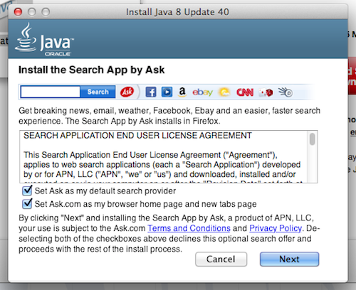Screen dimensions: 356x290
Task: Click the license agreement heading text
Action: [x=137, y=136]
